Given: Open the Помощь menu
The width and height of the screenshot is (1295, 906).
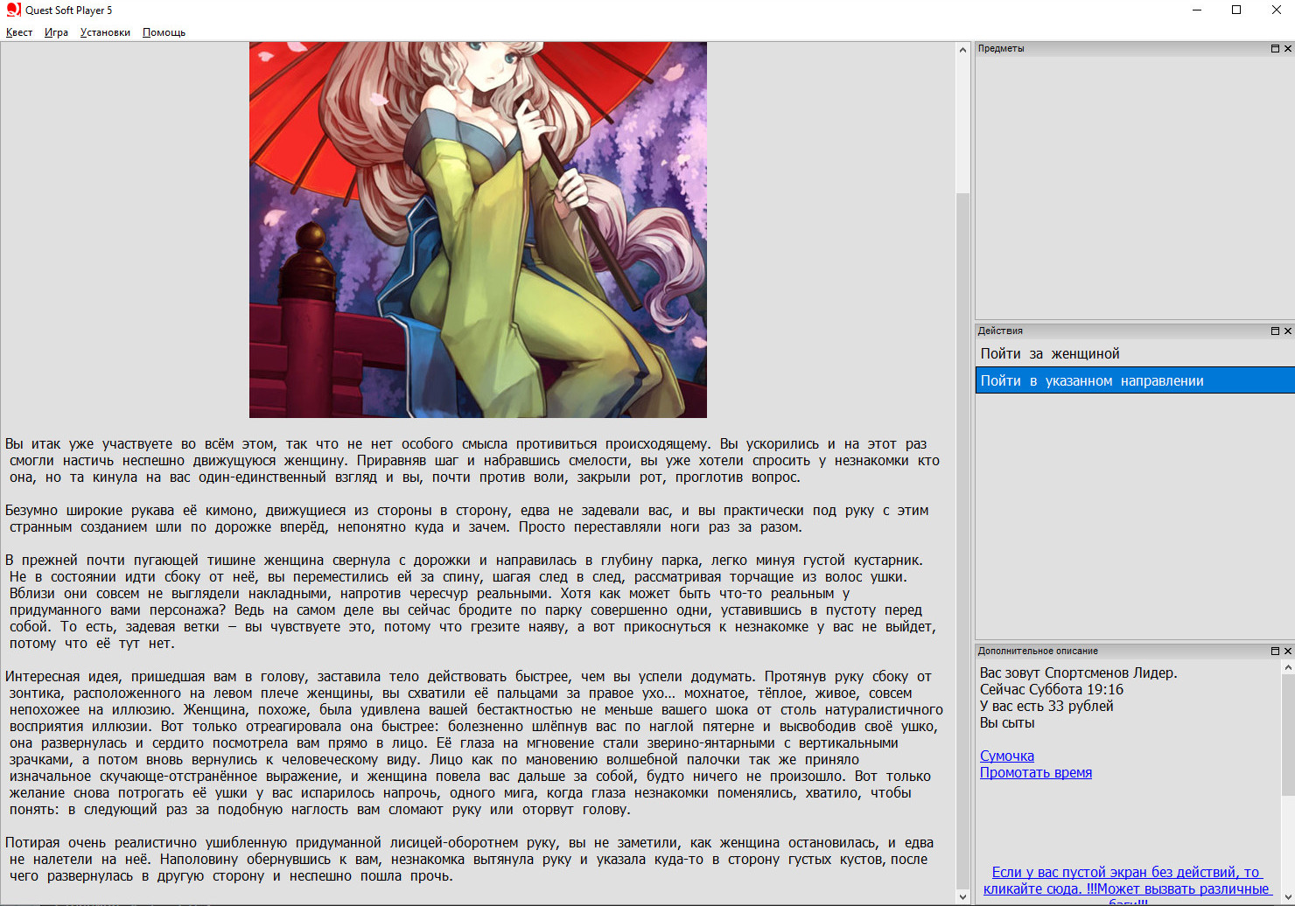Looking at the screenshot, I should 164,32.
